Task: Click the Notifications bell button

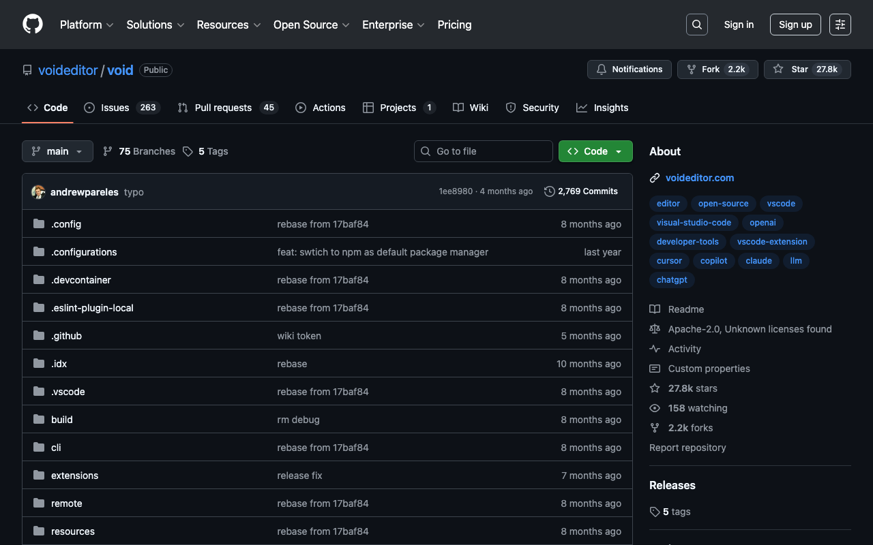Action: pyautogui.click(x=629, y=69)
